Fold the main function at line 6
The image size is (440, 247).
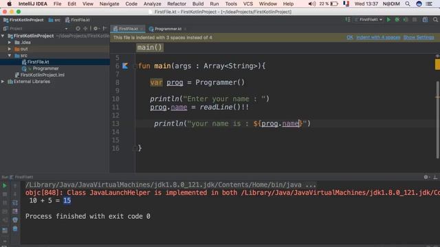pos(135,66)
